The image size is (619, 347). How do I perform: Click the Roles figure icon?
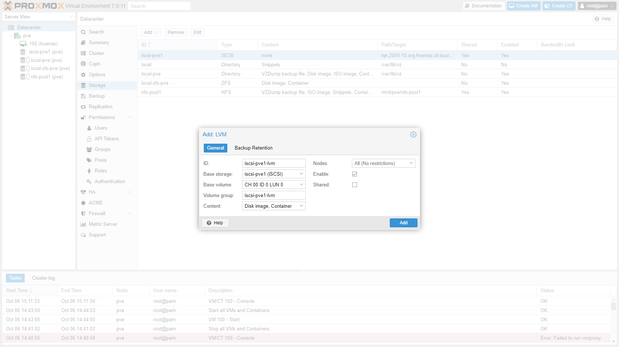(89, 171)
